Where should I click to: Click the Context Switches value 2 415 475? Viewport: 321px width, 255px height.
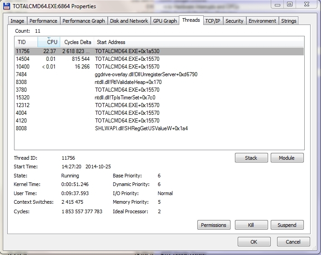point(72,202)
